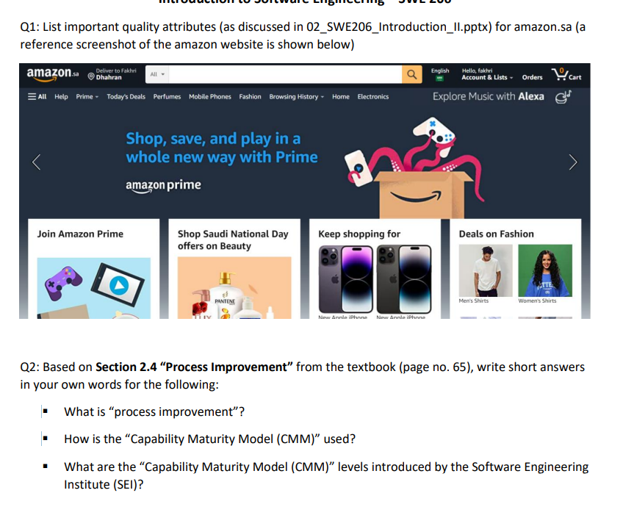Image resolution: width=623 pixels, height=518 pixels.
Task: Select Mobile Phones navigation item
Action: tap(210, 96)
